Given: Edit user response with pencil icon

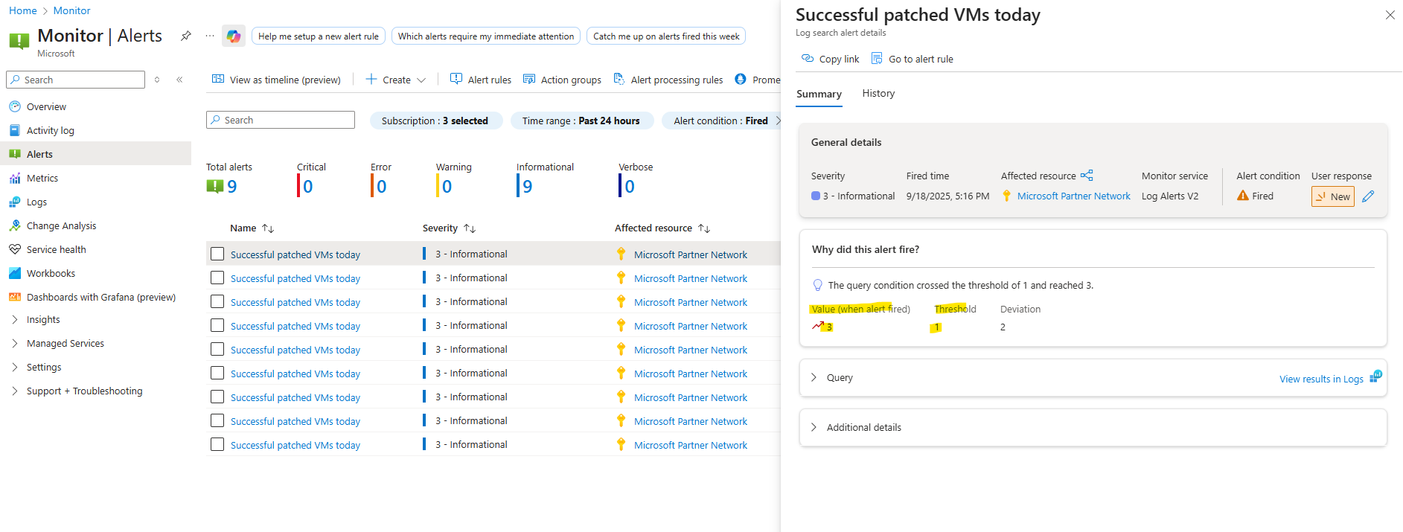Looking at the screenshot, I should pyautogui.click(x=1368, y=196).
